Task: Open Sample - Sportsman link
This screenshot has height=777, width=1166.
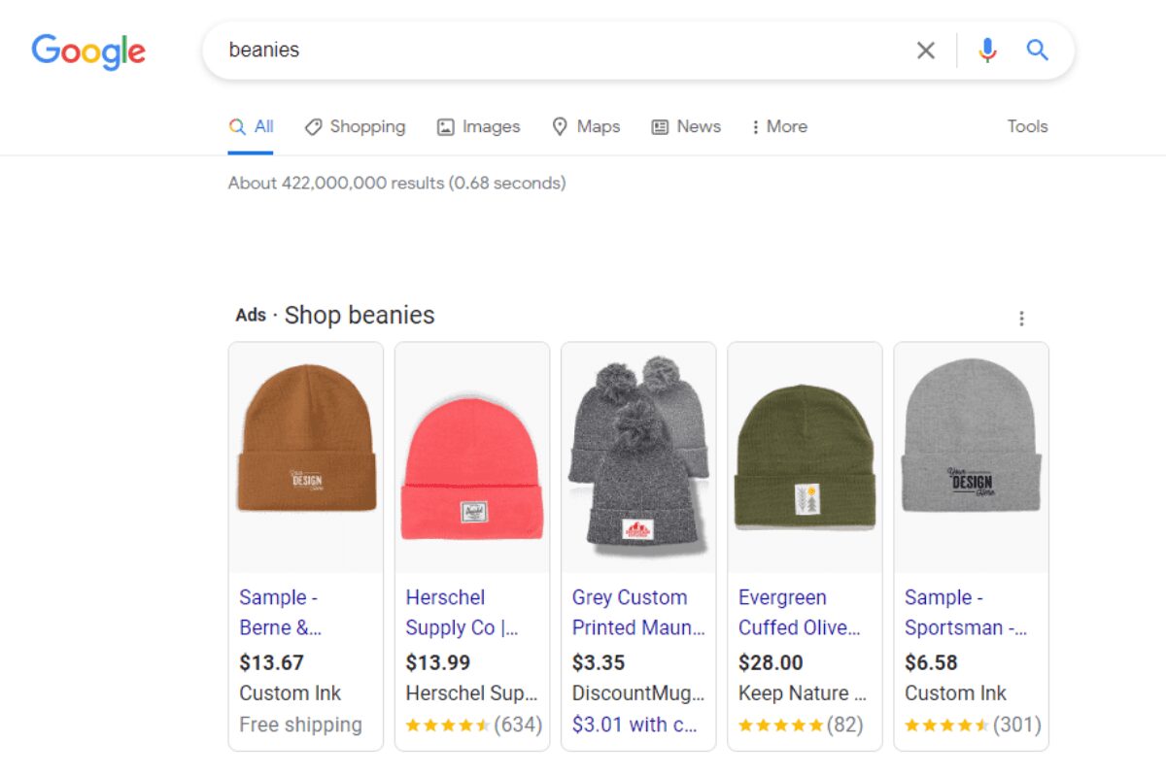Action: point(966,613)
